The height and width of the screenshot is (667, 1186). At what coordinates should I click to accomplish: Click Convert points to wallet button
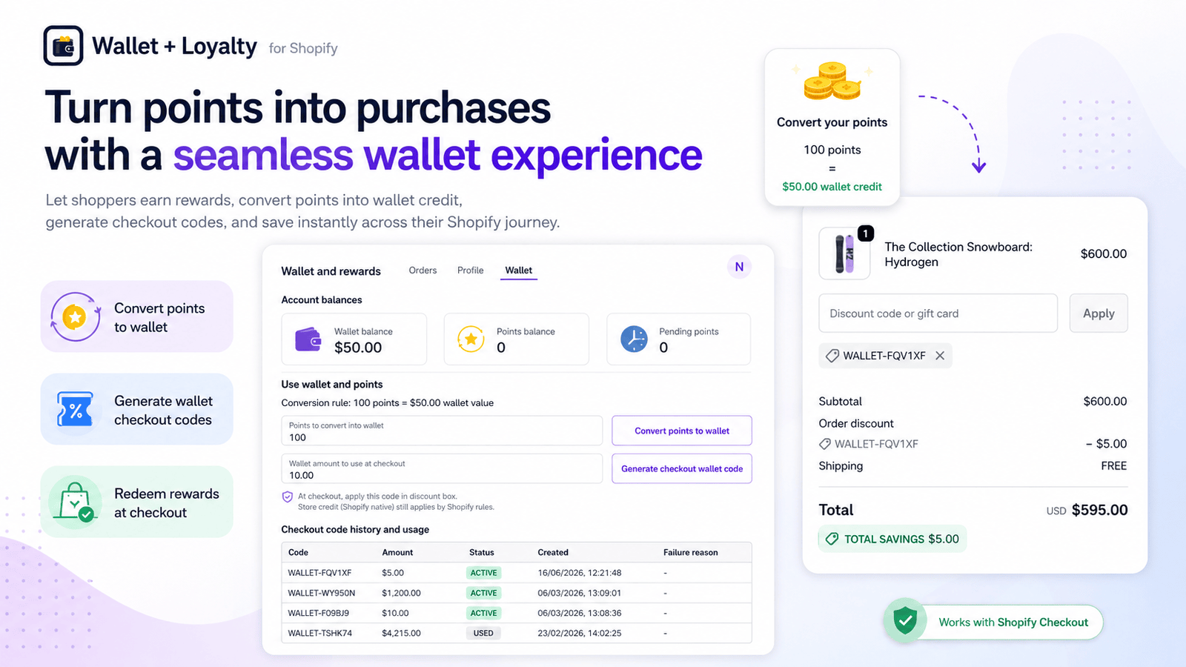point(682,431)
